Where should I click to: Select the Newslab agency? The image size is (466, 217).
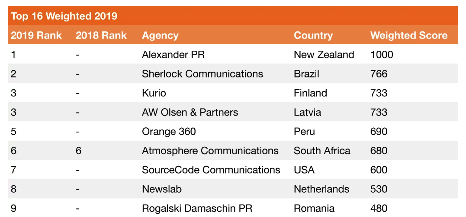162,190
